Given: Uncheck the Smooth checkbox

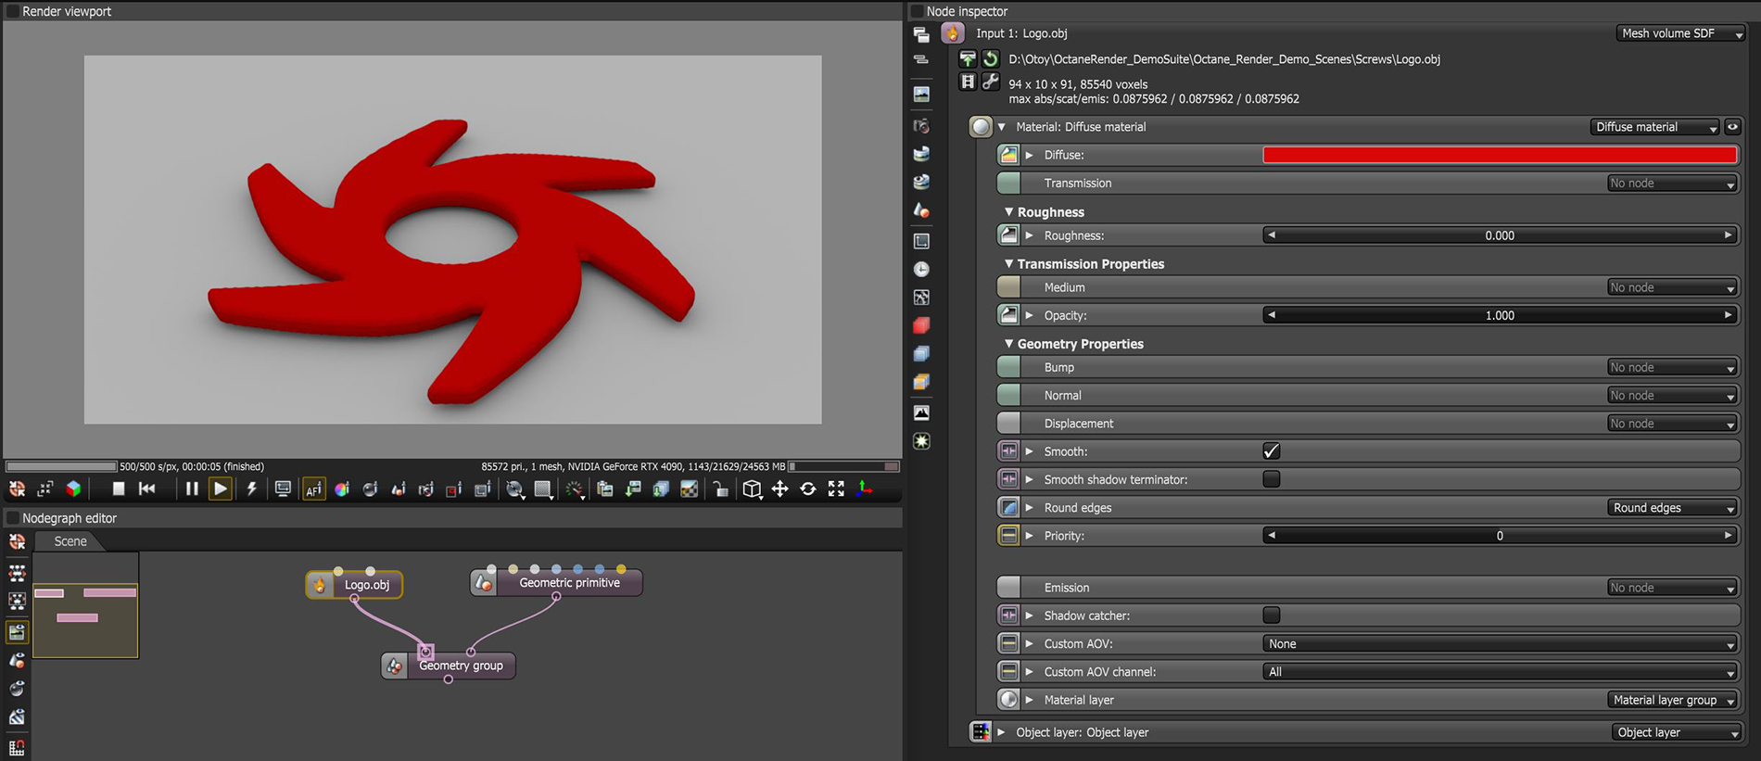Looking at the screenshot, I should point(1272,451).
